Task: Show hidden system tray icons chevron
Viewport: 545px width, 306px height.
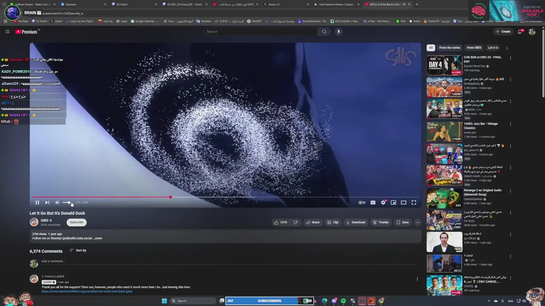Action: pyautogui.click(x=489, y=301)
